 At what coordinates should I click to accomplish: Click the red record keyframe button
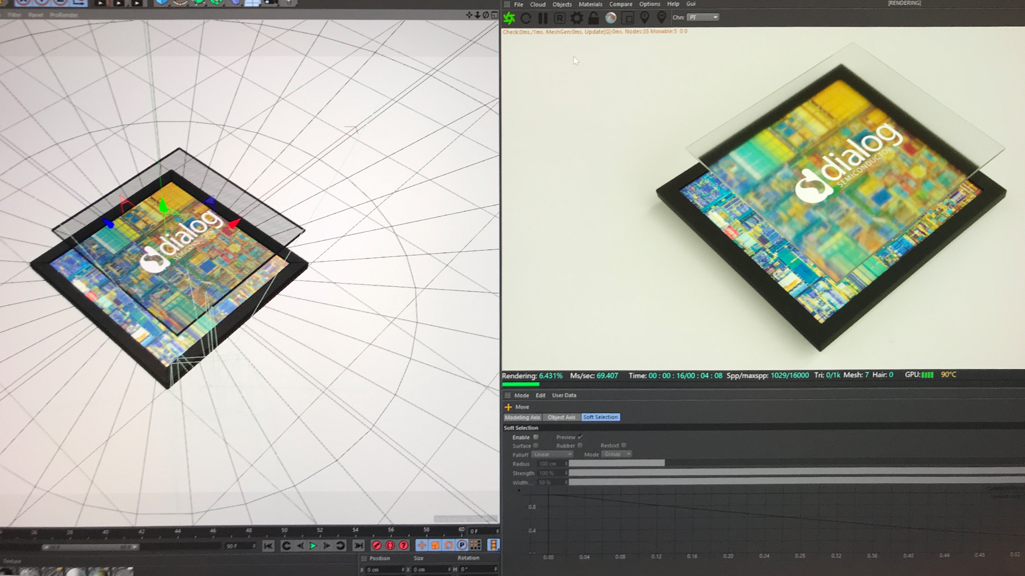pyautogui.click(x=376, y=545)
